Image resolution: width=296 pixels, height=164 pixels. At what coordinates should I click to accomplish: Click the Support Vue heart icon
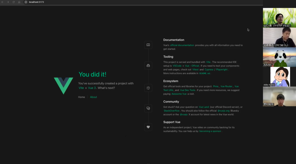[x=148, y=127]
